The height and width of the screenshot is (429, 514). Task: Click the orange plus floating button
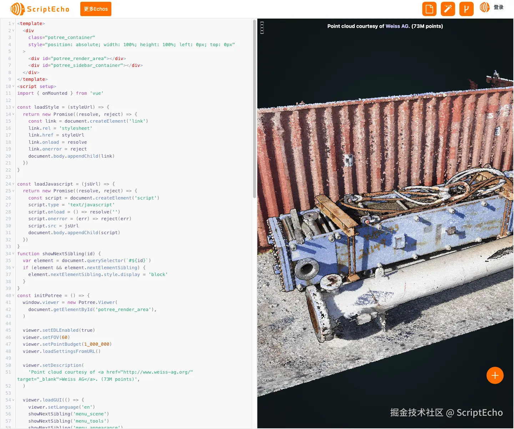pyautogui.click(x=495, y=375)
